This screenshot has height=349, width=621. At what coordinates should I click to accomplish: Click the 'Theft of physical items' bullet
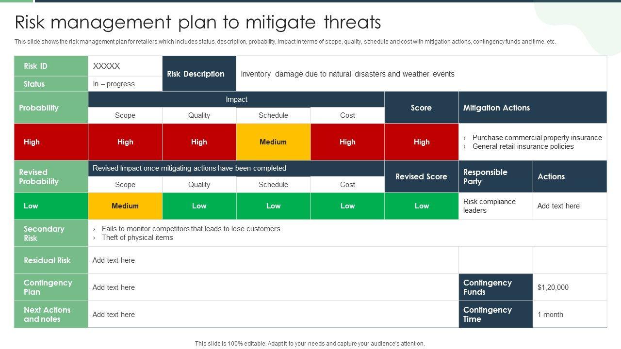[137, 238]
